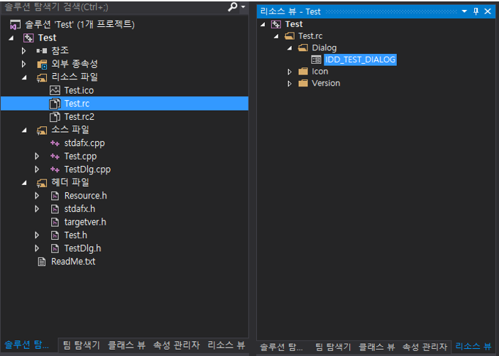The height and width of the screenshot is (356, 499).
Task: Click the IDD_TEST_DIALOG dialog resource icon
Action: click(x=316, y=60)
